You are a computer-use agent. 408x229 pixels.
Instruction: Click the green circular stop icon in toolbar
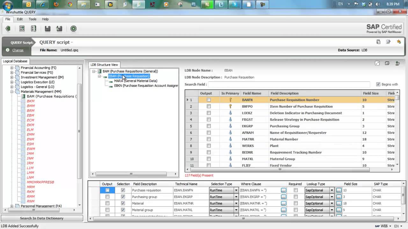pyautogui.click(x=73, y=29)
